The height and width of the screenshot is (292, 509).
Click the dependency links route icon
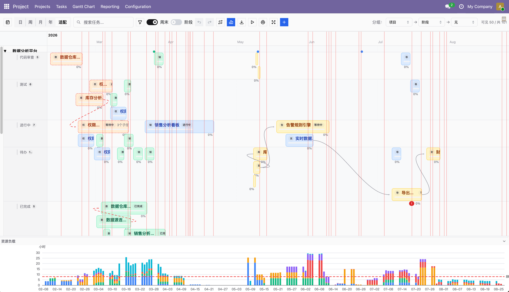(220, 22)
